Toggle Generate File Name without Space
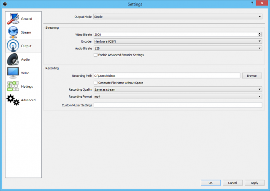The width and height of the screenshot is (270, 191). pos(95,83)
